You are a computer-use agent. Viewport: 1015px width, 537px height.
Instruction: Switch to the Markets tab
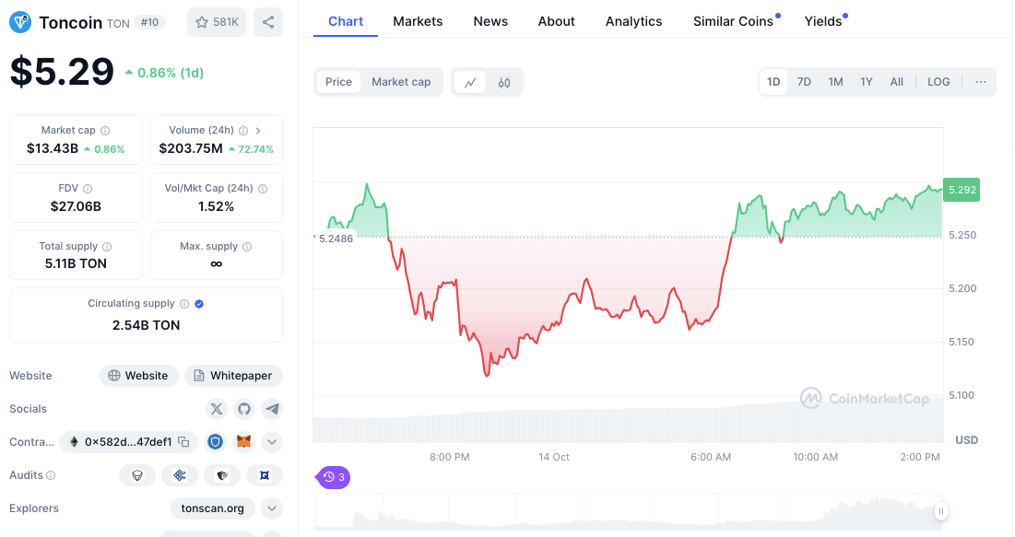[x=418, y=21]
